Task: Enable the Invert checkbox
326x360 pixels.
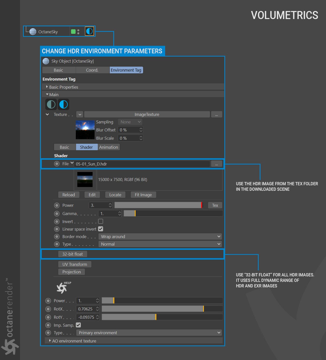Action: (x=101, y=221)
